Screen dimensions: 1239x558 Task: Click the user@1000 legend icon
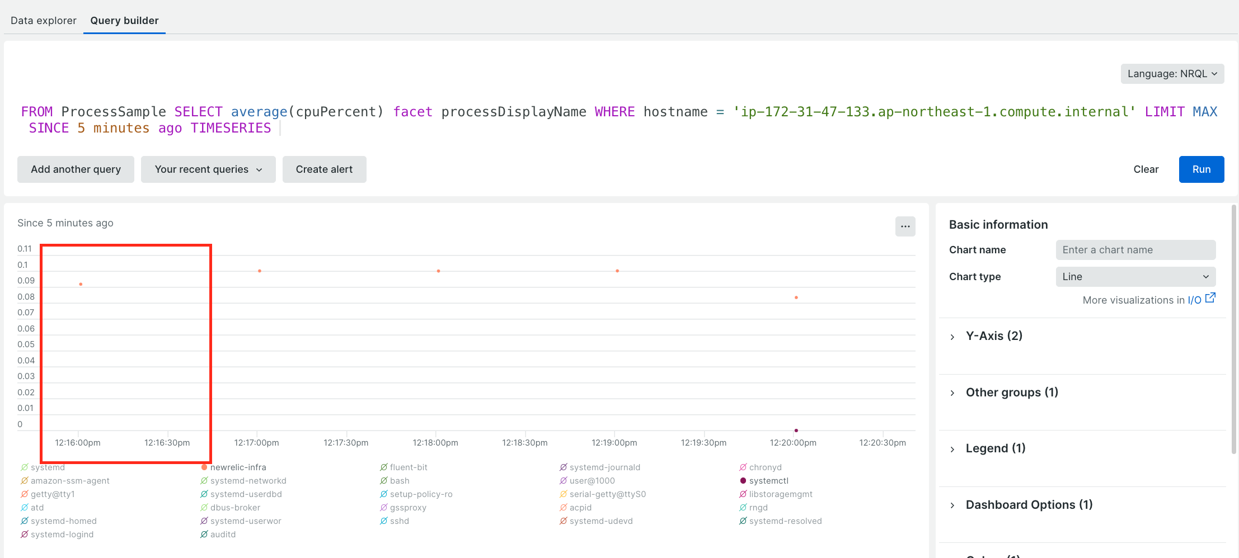564,481
